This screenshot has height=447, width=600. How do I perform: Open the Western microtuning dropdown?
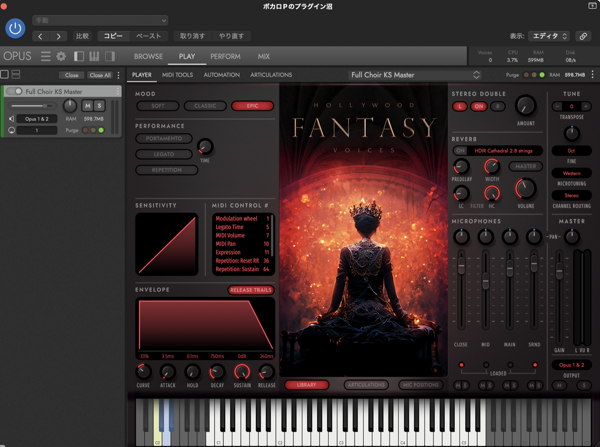(571, 173)
